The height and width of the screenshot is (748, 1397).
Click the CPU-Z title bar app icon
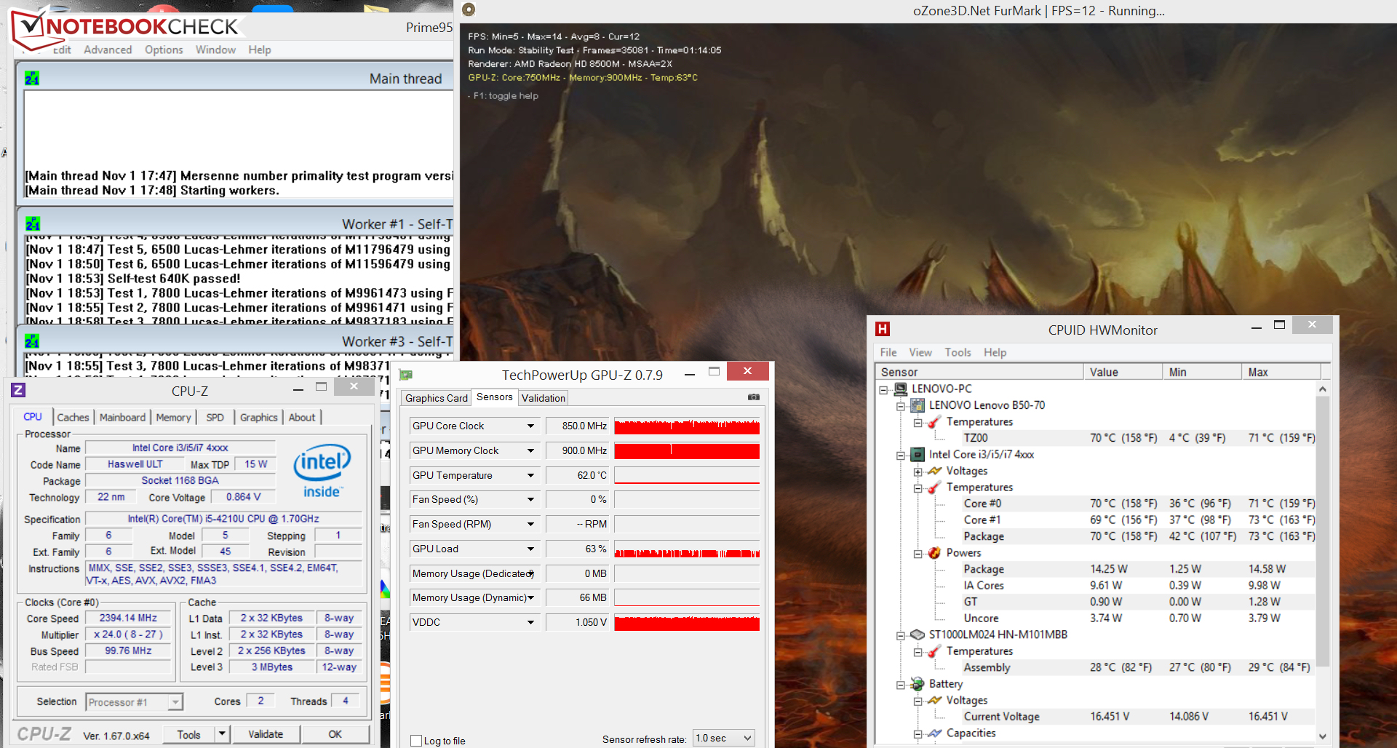click(18, 390)
